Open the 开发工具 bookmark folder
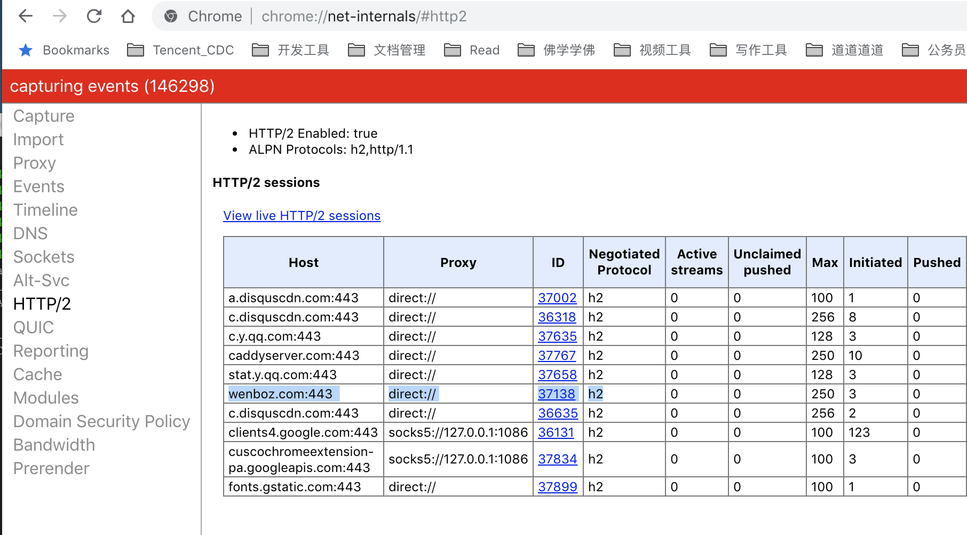The width and height of the screenshot is (967, 535). 291,50
